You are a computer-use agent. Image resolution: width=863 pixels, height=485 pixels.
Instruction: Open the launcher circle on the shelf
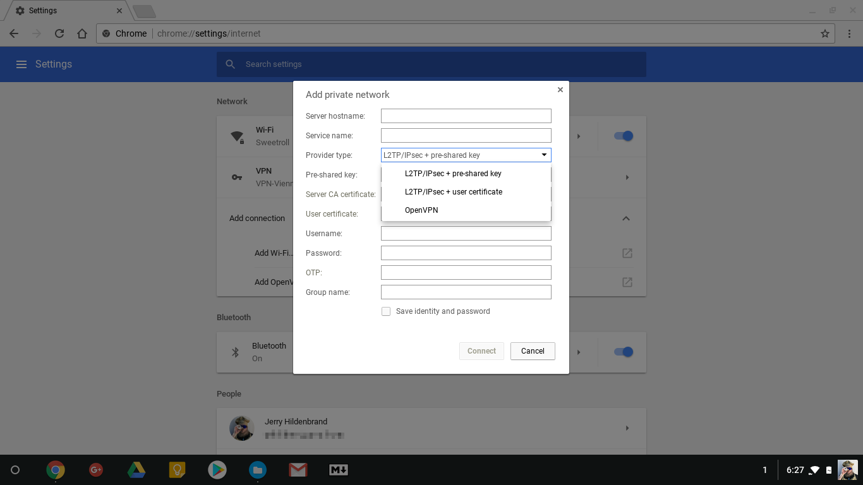15,470
